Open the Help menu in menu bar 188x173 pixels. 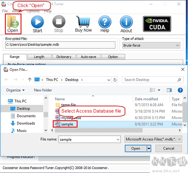coord(48,11)
